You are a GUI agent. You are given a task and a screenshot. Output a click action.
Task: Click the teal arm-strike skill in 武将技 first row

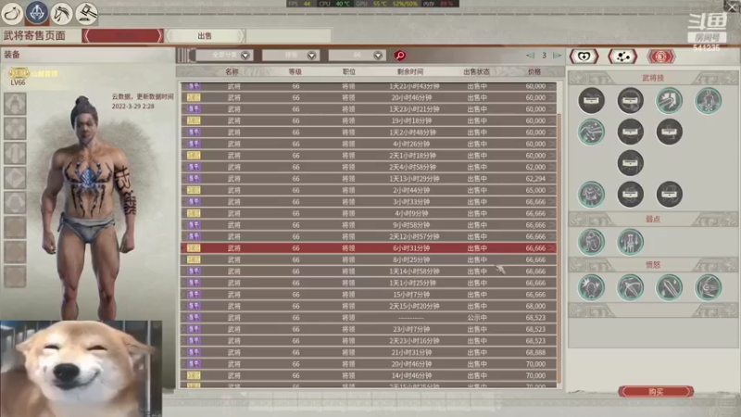669,100
